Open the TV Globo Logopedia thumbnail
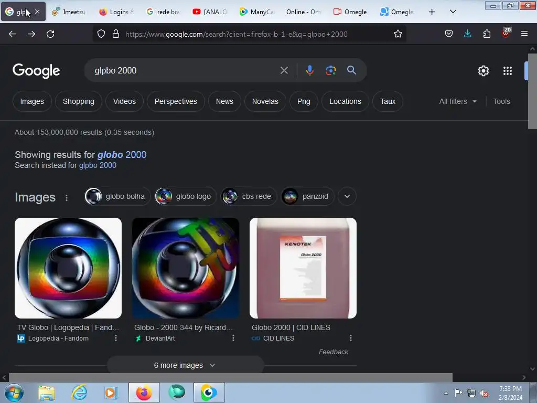The image size is (537, 403). [68, 268]
